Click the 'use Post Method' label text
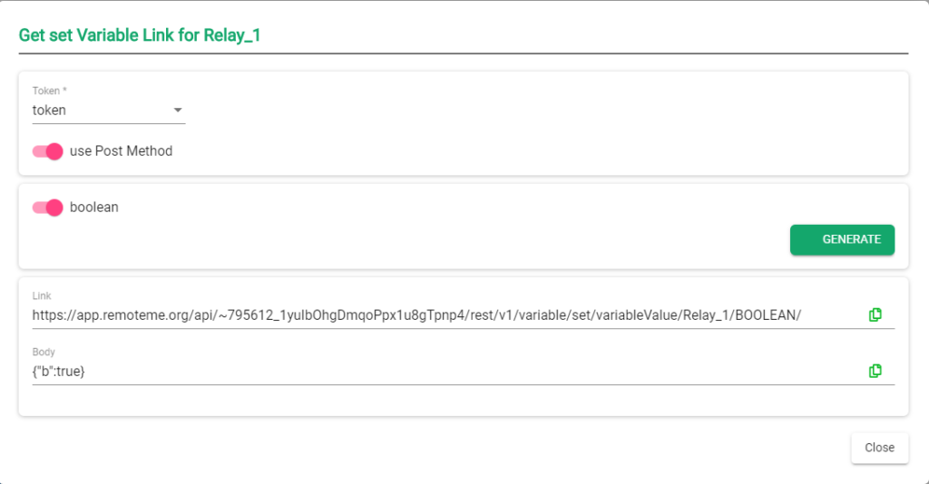This screenshot has width=929, height=484. (121, 151)
